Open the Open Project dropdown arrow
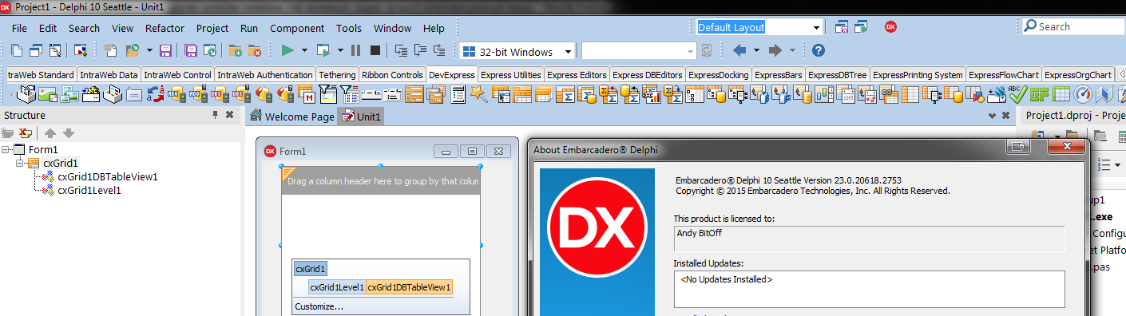The width and height of the screenshot is (1126, 316). pyautogui.click(x=149, y=50)
